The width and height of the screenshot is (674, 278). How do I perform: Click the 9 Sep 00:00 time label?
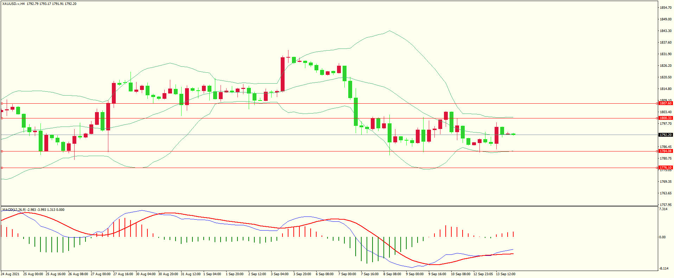415,274
